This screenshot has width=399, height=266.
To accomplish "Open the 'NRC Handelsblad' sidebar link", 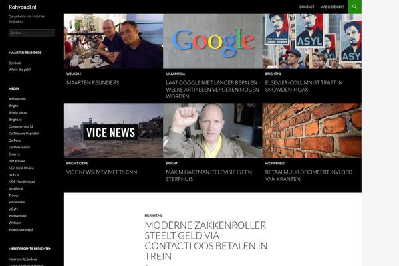I will (x=22, y=182).
